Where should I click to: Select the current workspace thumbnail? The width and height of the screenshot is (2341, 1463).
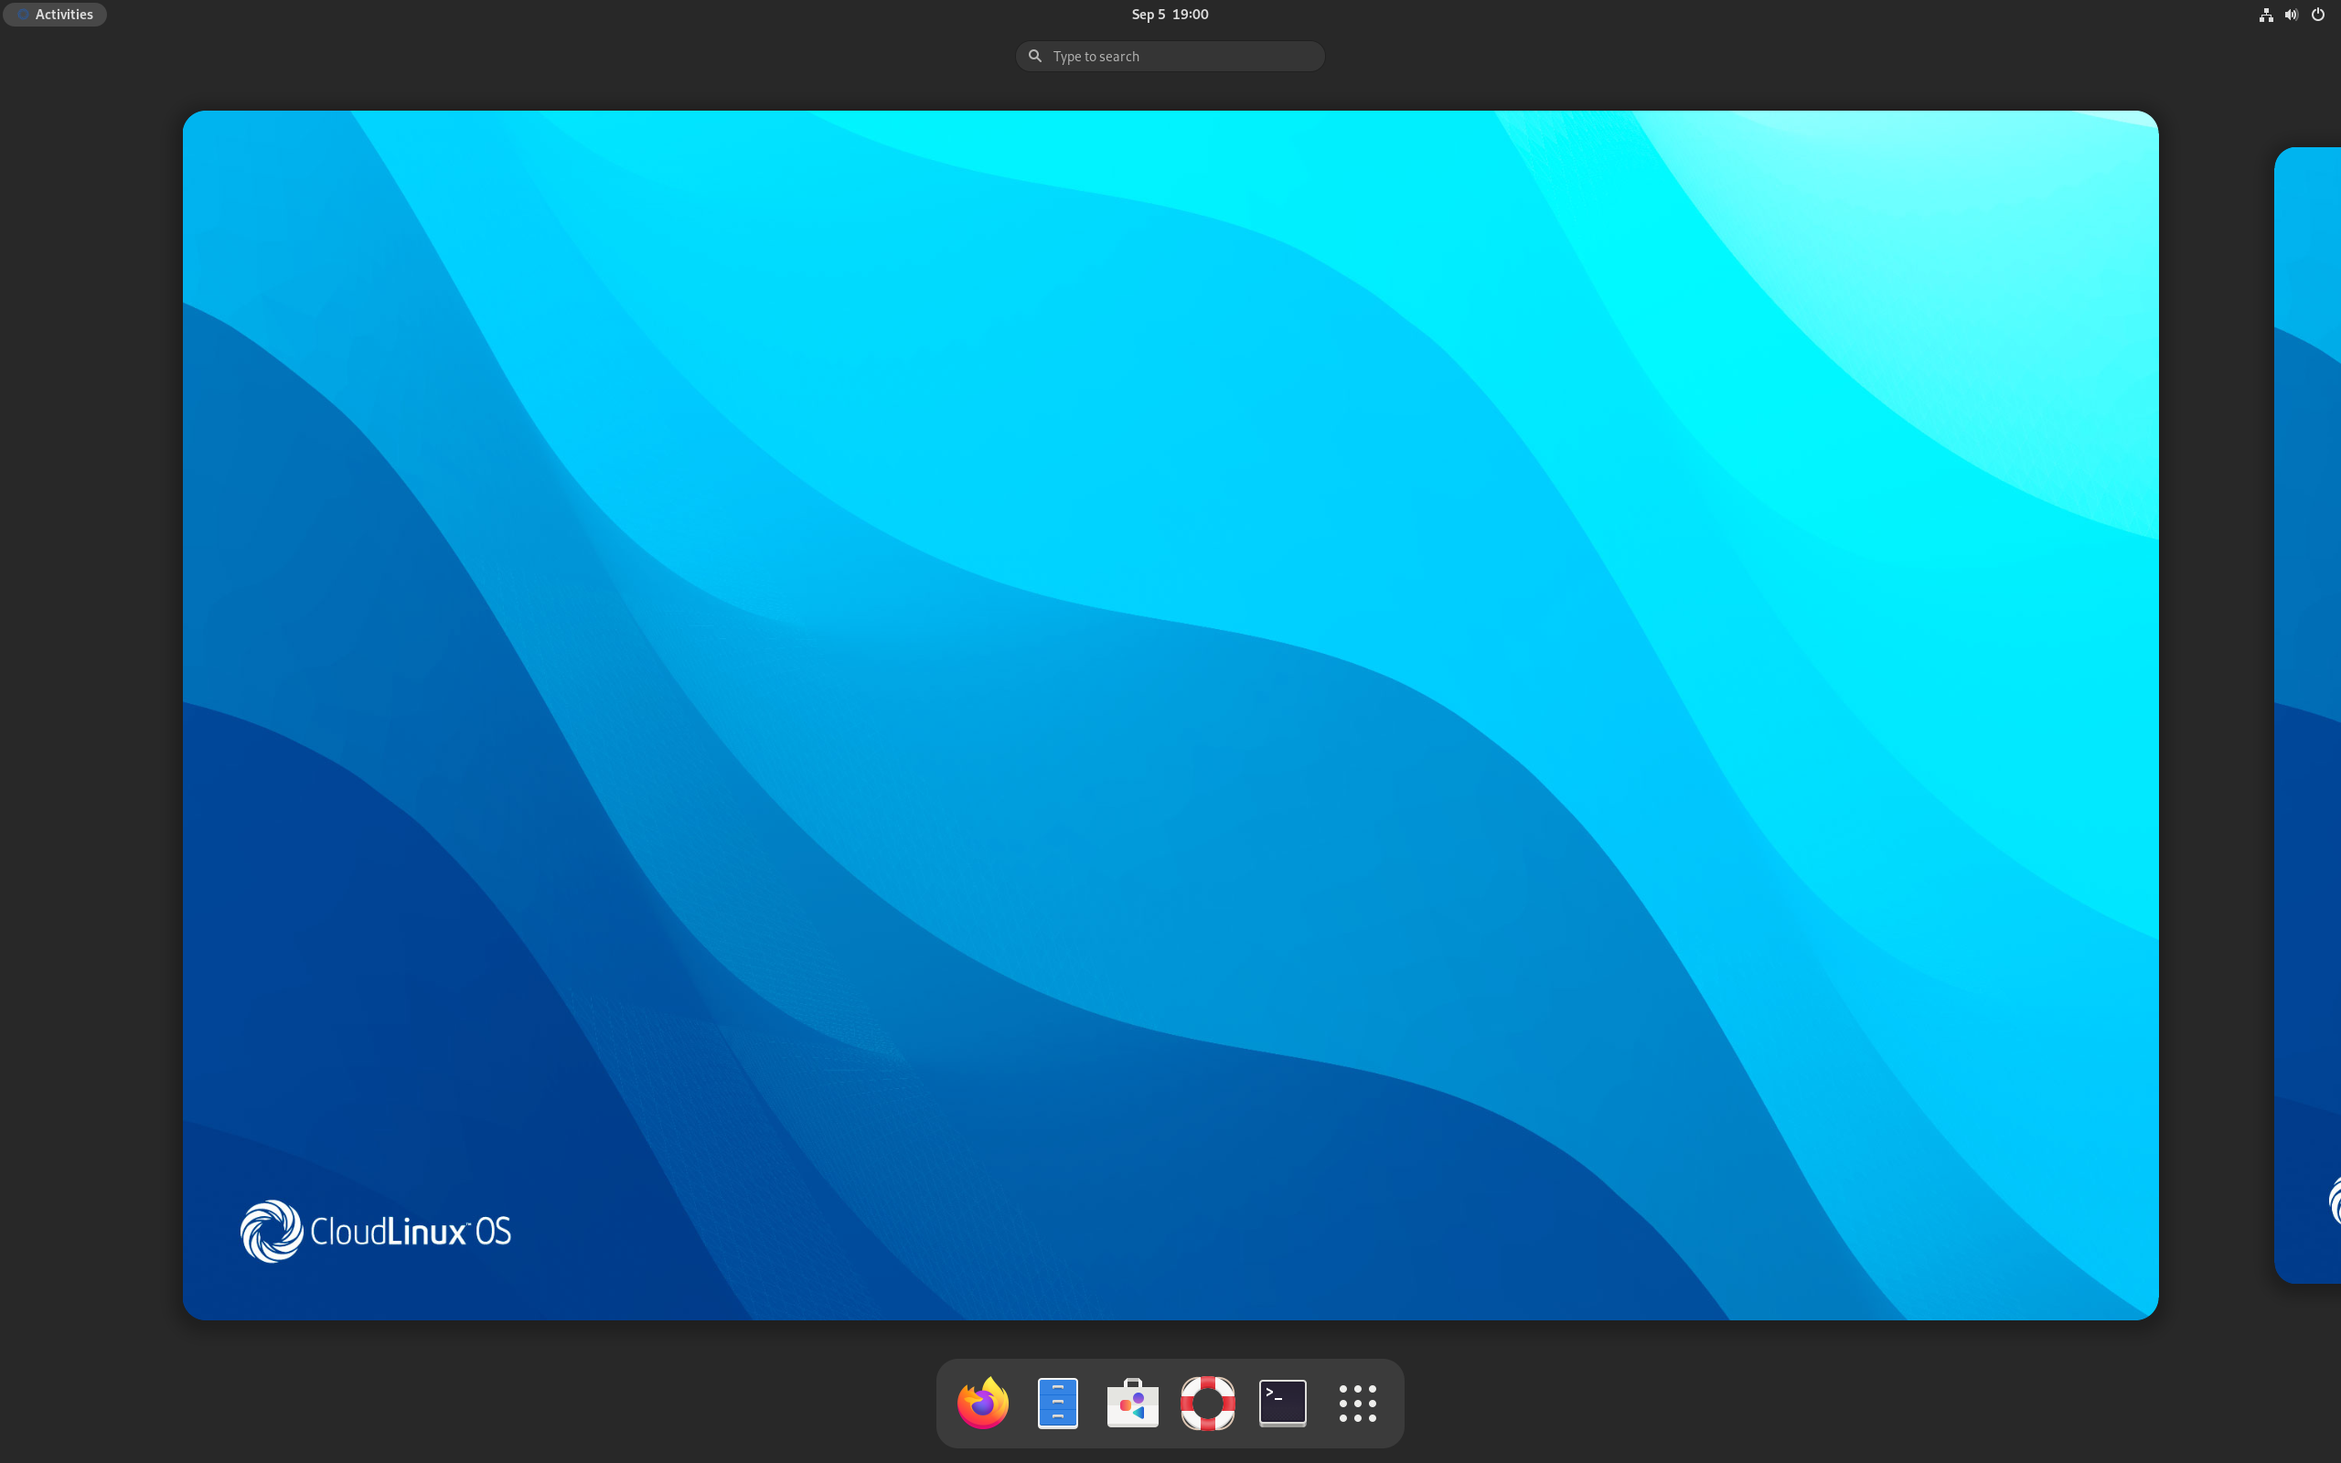(x=1170, y=715)
